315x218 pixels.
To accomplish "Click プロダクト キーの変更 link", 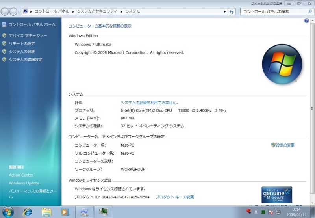I will click(174, 197).
